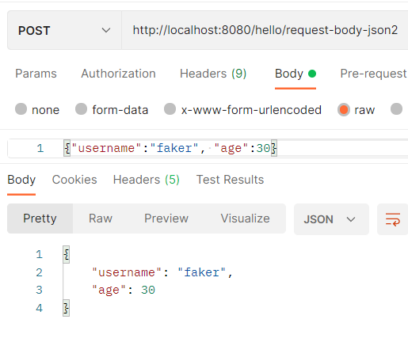The image size is (408, 342).
Task: Click the opening brace on response line 1
Action: (x=67, y=255)
